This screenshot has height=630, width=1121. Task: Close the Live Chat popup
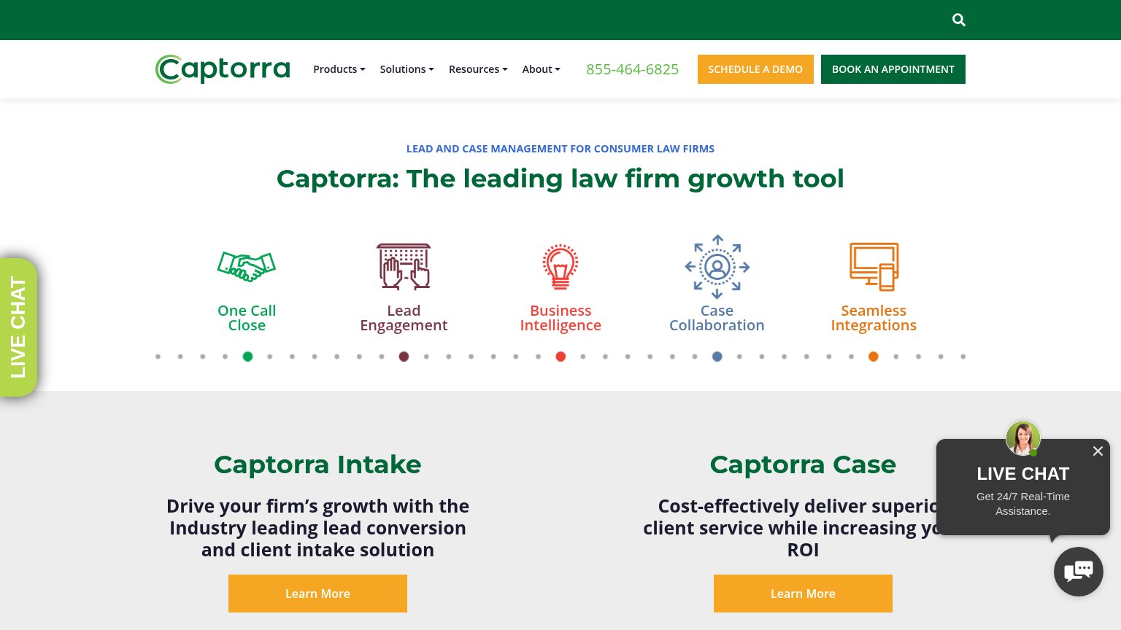(1098, 451)
